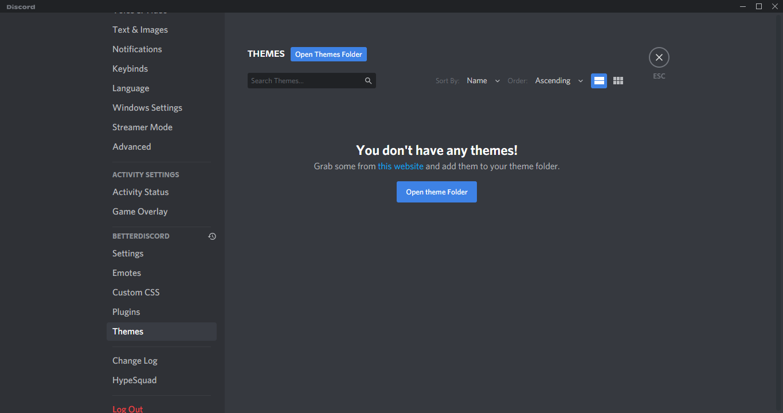Open the Change Log entry

tap(135, 361)
